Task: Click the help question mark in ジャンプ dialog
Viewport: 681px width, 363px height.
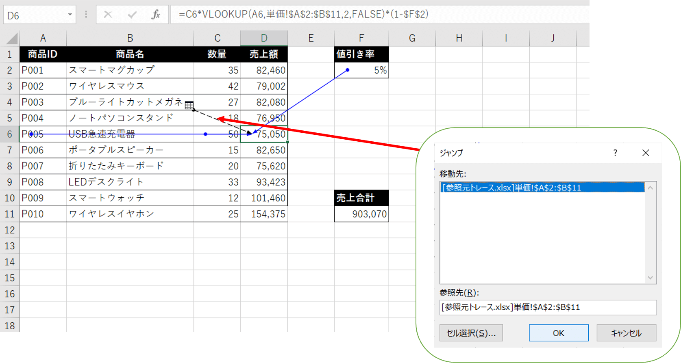Action: (615, 153)
